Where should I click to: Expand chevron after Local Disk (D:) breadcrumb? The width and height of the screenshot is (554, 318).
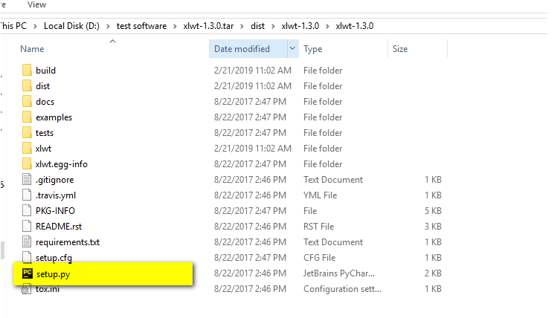click(x=108, y=26)
